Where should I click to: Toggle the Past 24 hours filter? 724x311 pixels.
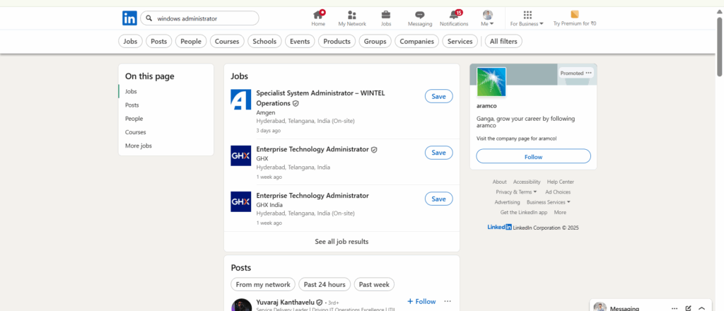(x=325, y=284)
